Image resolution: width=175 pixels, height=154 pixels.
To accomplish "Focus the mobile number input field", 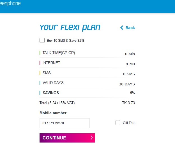I will 65,123.
